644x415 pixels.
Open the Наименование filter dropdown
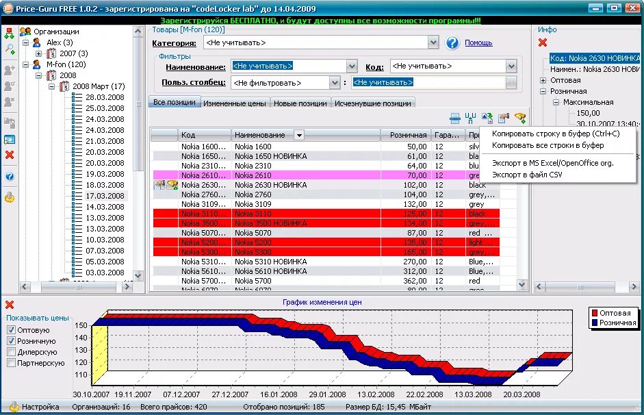point(351,66)
